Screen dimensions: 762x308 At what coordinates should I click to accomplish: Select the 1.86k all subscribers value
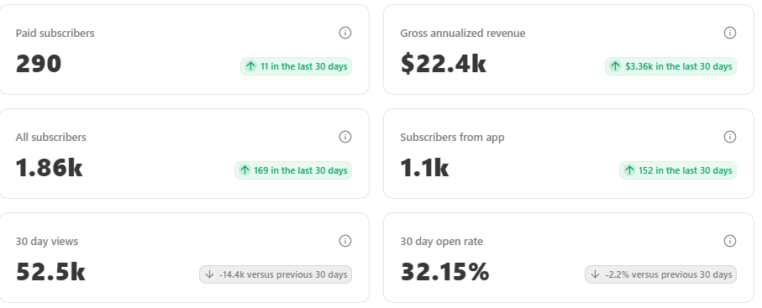click(x=49, y=168)
